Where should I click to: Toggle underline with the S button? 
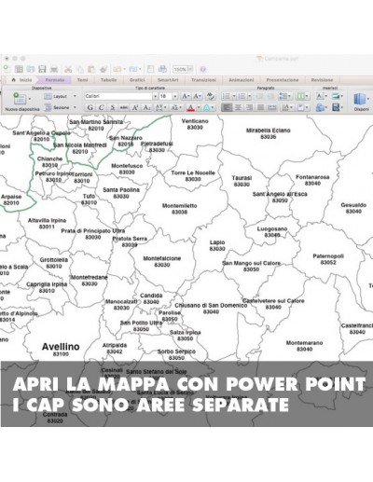(113, 107)
